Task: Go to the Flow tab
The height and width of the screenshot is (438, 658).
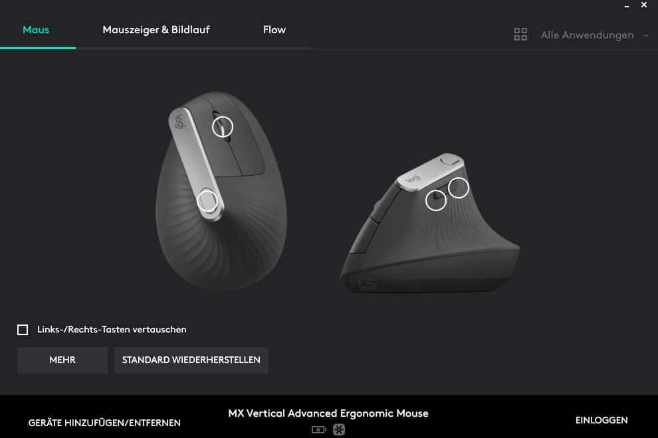Action: (274, 30)
